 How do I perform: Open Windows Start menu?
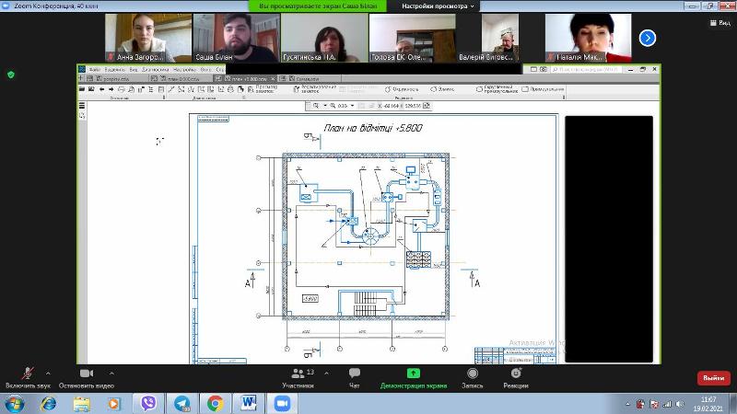15,404
